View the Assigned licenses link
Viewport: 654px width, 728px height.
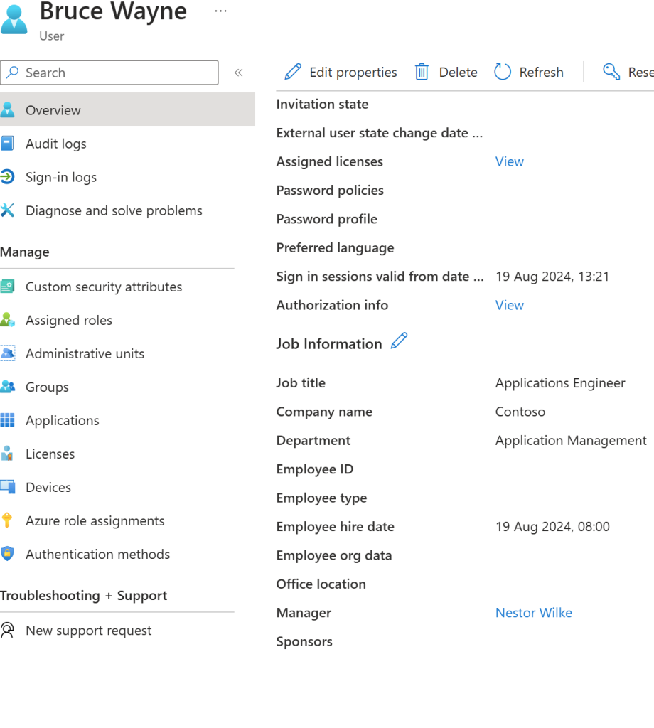[x=509, y=161]
